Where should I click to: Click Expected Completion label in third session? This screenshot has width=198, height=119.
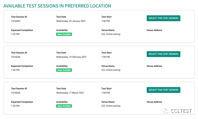pos(22,102)
